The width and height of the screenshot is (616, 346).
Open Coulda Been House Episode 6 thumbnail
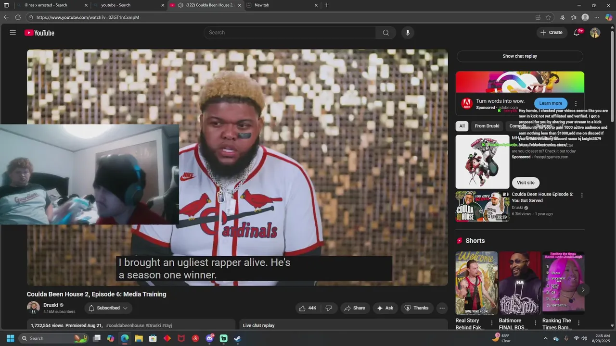(483, 206)
